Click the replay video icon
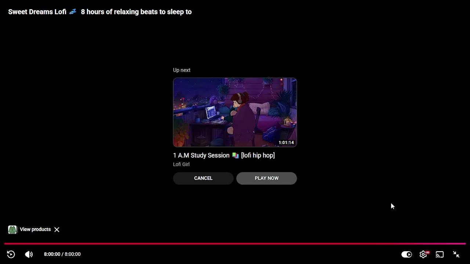Screen dimensions: 470x264 11,254
